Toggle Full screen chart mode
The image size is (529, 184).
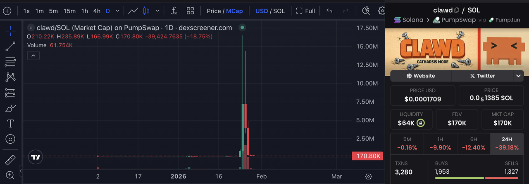point(305,11)
